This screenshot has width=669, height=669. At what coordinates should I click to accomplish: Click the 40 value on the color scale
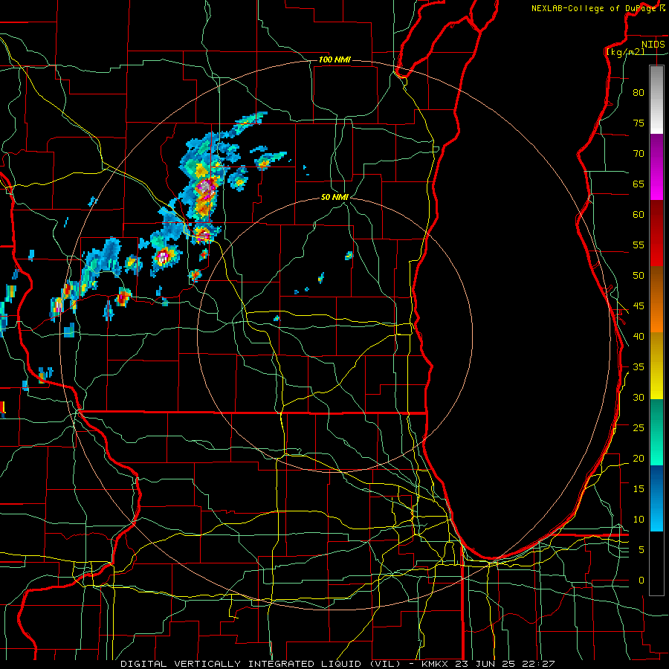(639, 337)
